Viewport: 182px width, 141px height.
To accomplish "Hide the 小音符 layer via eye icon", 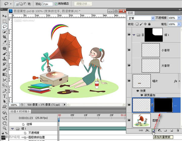I will tap(130, 50).
